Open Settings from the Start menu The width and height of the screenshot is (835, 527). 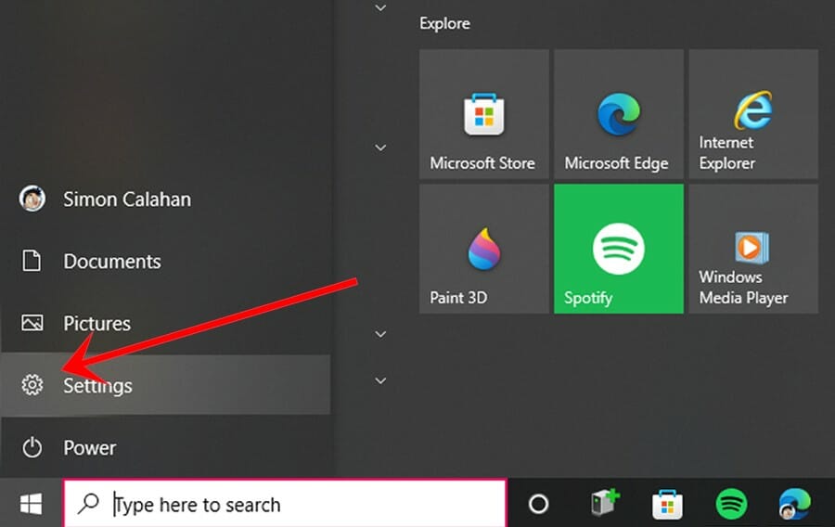tap(165, 385)
